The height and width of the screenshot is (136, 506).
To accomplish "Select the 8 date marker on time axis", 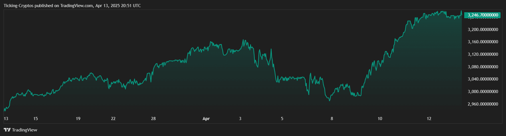I will [332, 119].
